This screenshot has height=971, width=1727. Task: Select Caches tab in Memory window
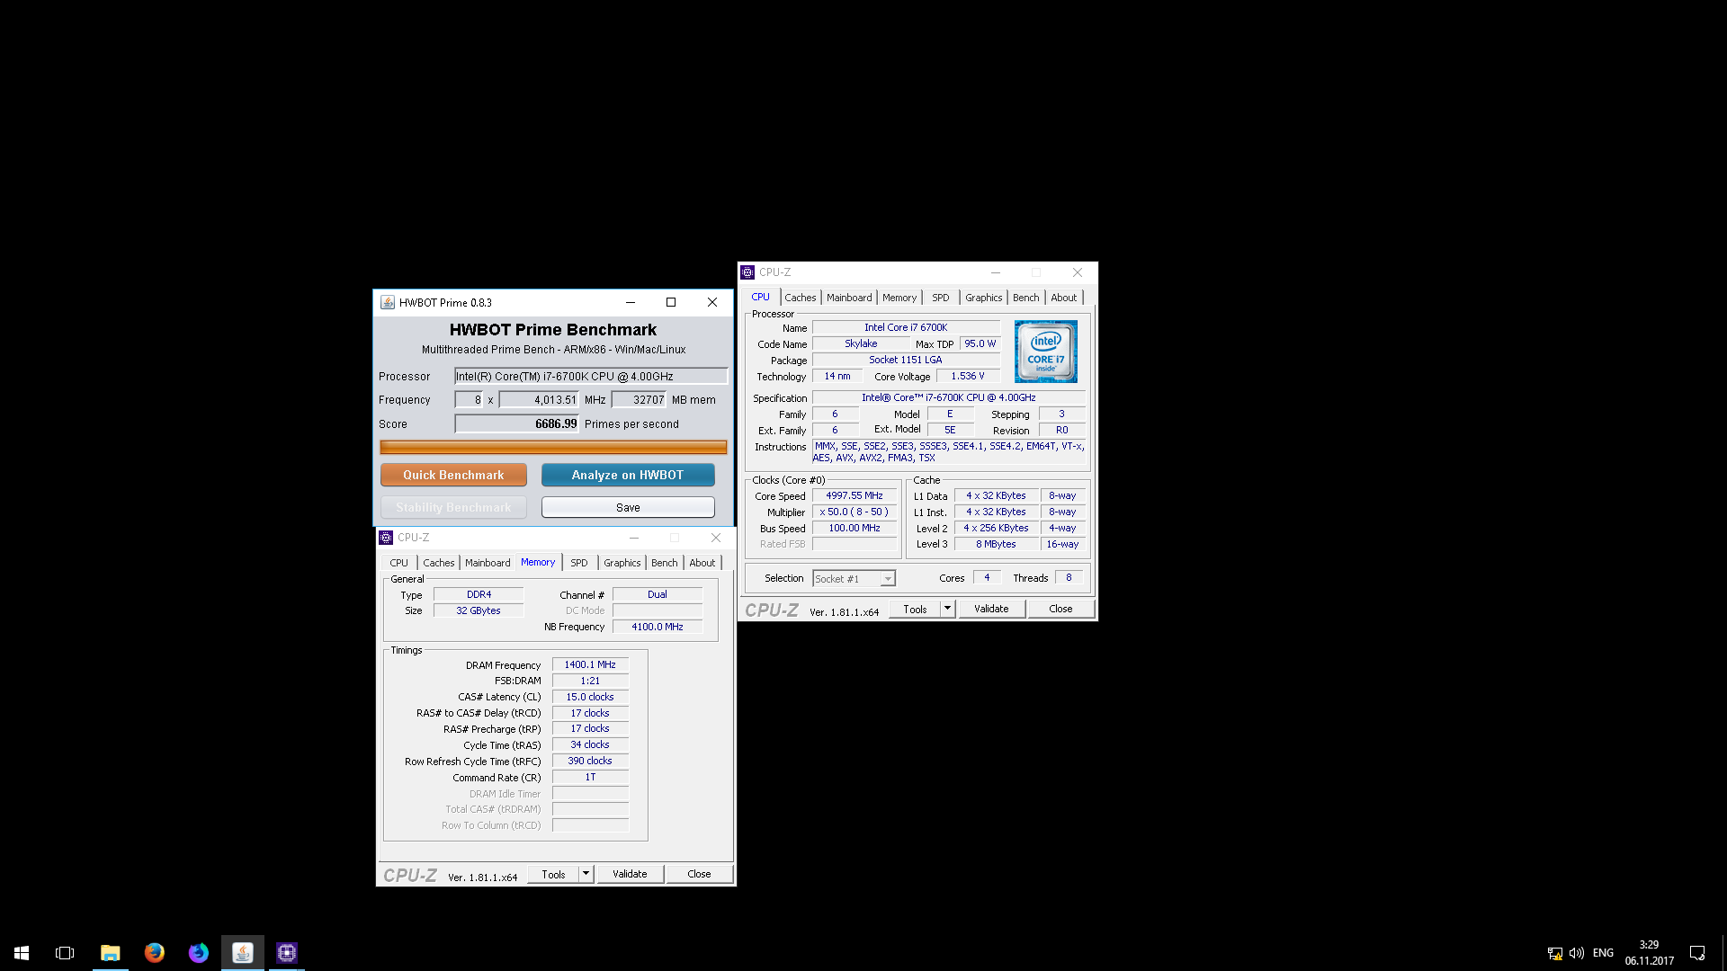coord(438,563)
